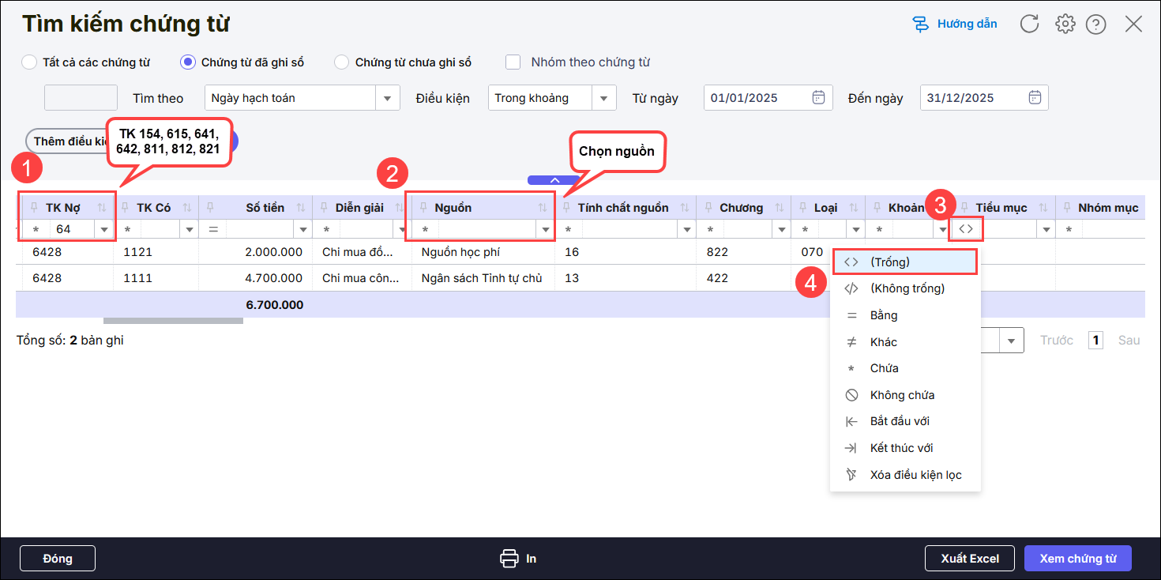Click the Xuất Excel button
Viewport: 1161px width, 580px height.
click(x=970, y=559)
